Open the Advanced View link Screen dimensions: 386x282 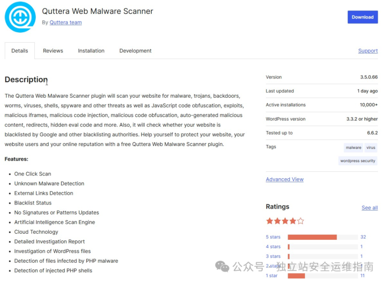click(x=285, y=179)
